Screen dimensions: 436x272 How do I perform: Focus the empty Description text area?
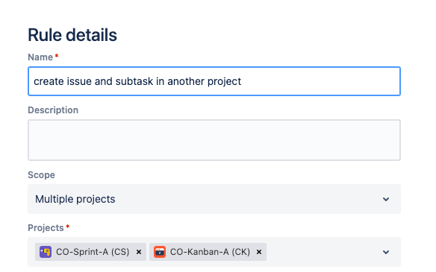(214, 140)
